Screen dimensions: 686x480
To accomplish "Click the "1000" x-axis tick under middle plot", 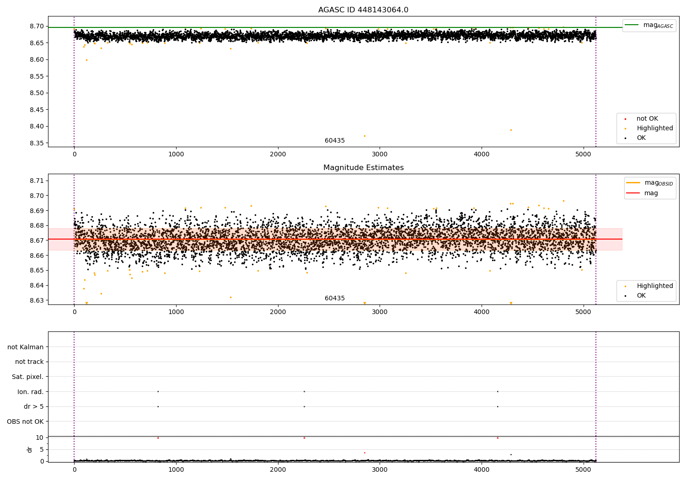I will (176, 312).
